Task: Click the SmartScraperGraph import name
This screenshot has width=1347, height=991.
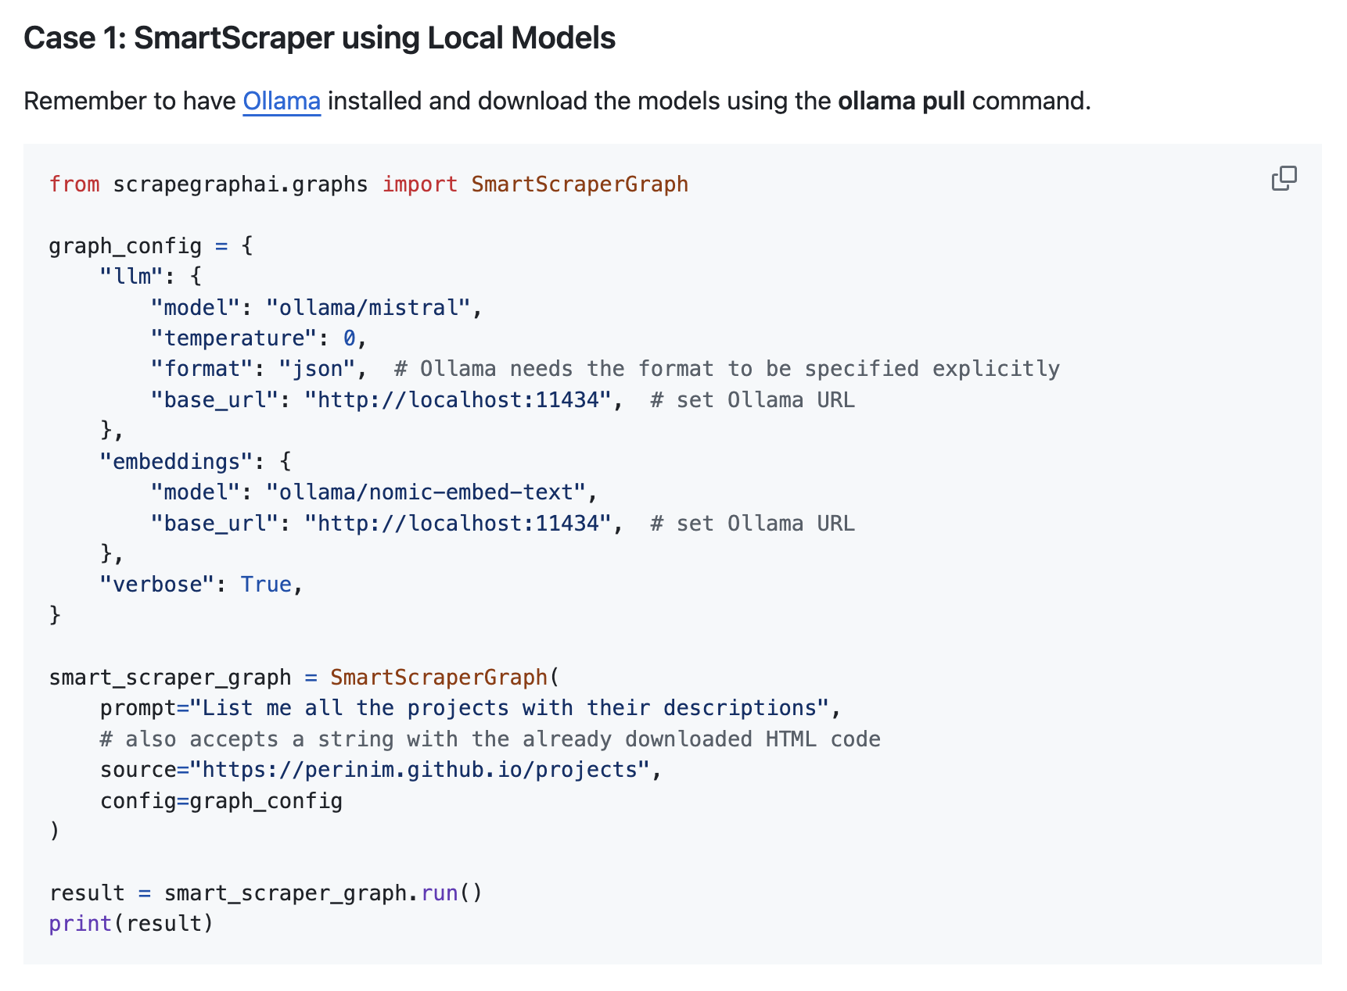Action: 580,184
